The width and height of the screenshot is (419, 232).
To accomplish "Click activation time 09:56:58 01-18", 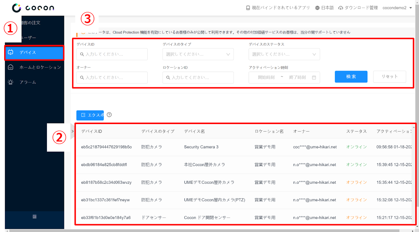I will [x=395, y=147].
